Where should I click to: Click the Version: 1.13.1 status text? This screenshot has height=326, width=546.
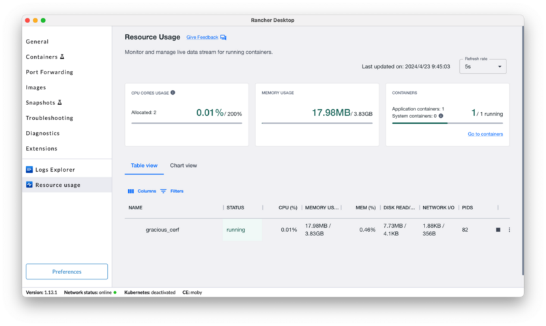[42, 293]
